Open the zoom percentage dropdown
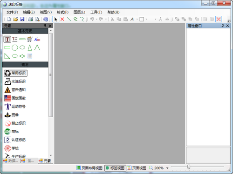Image resolution: width=233 pixels, height=174 pixels. pos(167,168)
